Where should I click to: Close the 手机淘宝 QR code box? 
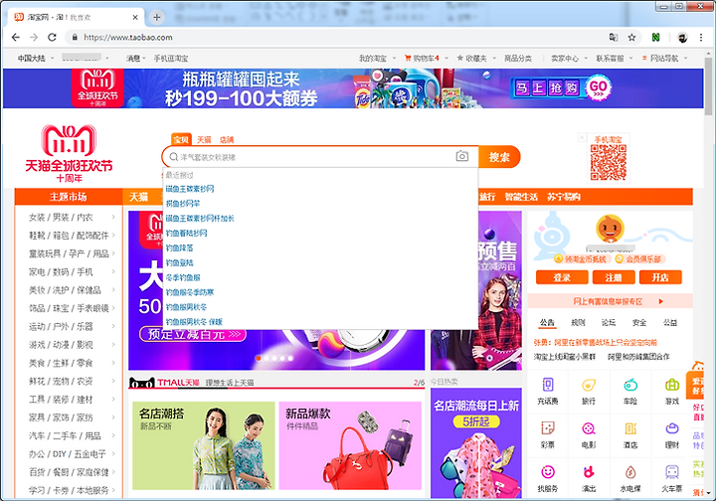point(582,137)
